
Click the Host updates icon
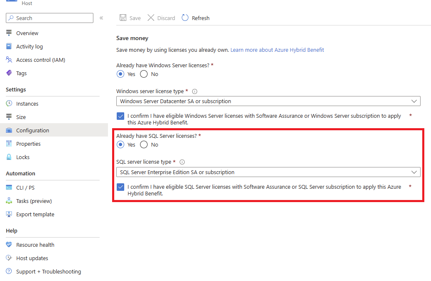click(9, 258)
